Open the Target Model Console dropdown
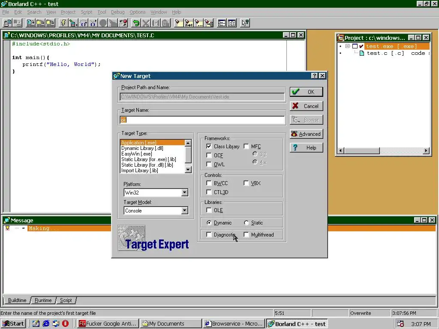 point(184,211)
